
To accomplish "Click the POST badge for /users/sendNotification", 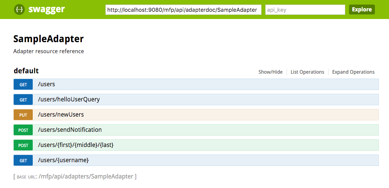I will tap(23, 130).
